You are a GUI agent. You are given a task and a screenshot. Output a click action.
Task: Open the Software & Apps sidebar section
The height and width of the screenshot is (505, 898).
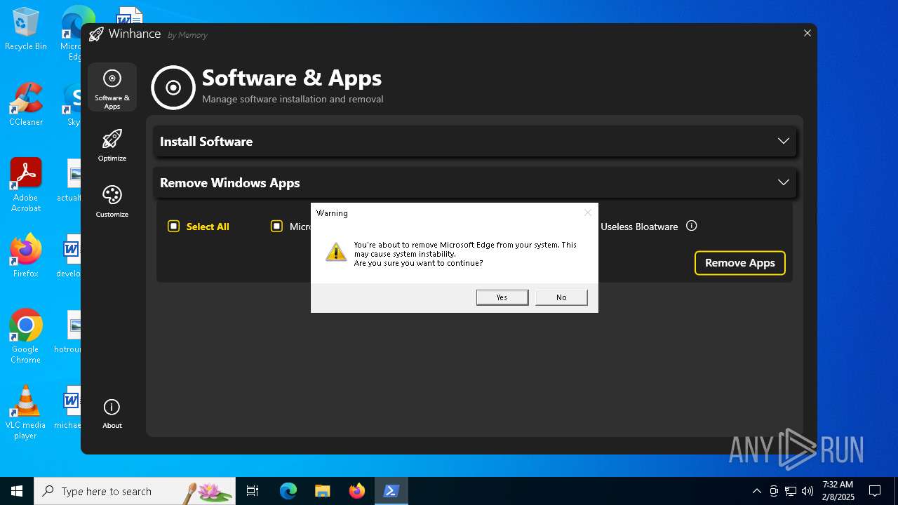[x=112, y=87]
